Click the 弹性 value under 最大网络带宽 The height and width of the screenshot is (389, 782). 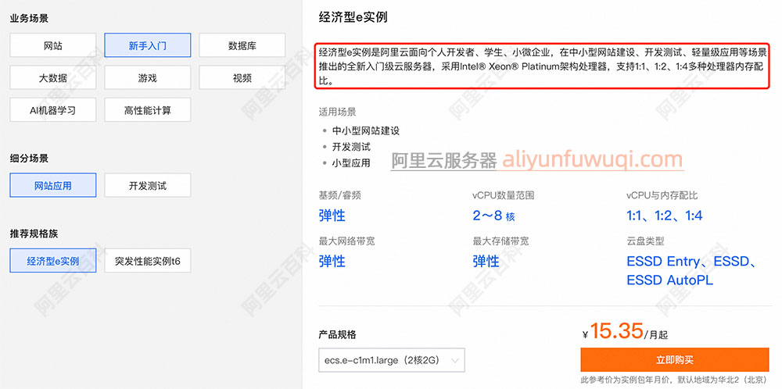pyautogui.click(x=332, y=261)
